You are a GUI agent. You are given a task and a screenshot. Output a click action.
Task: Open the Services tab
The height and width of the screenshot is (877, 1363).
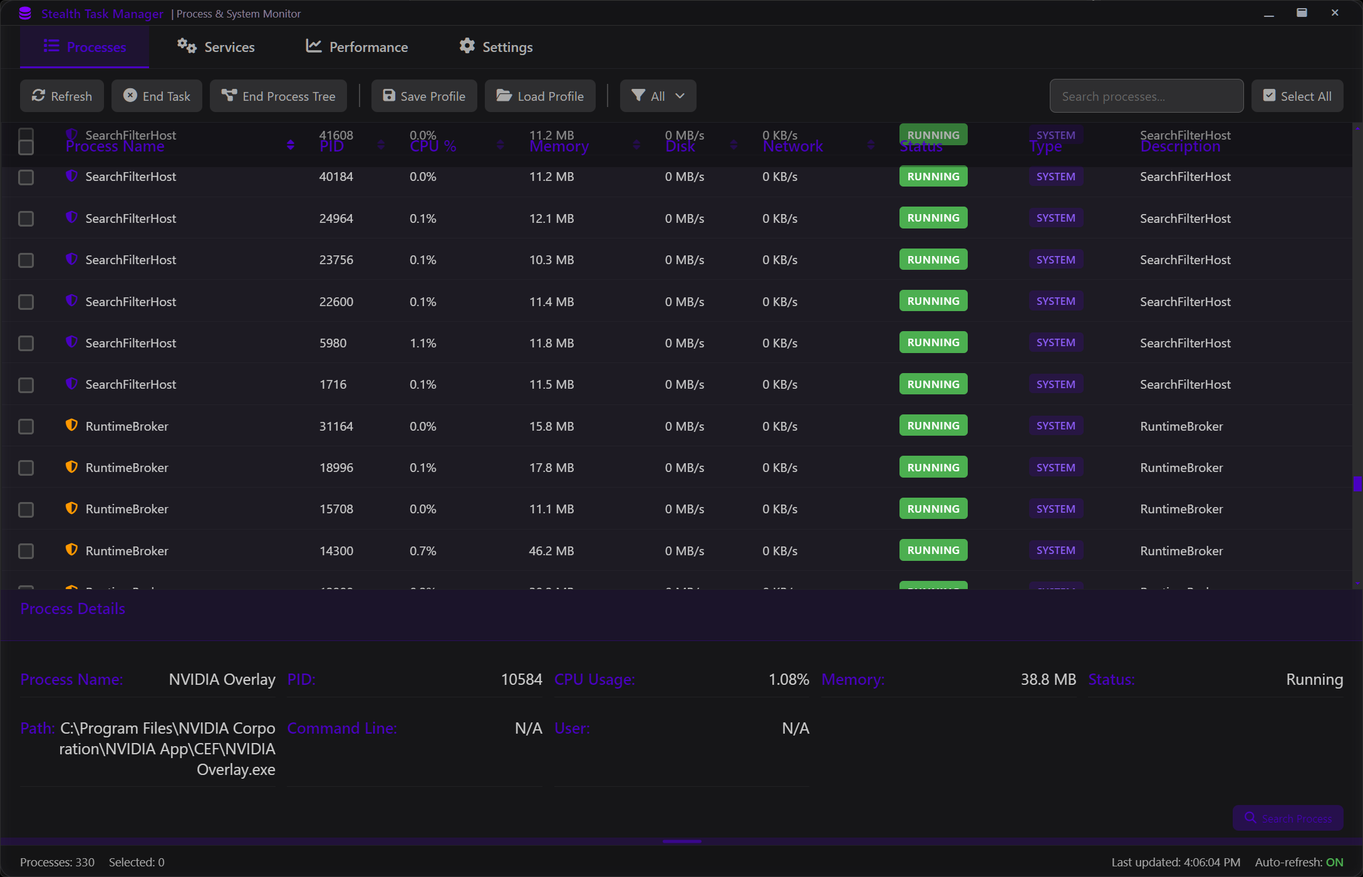click(215, 46)
